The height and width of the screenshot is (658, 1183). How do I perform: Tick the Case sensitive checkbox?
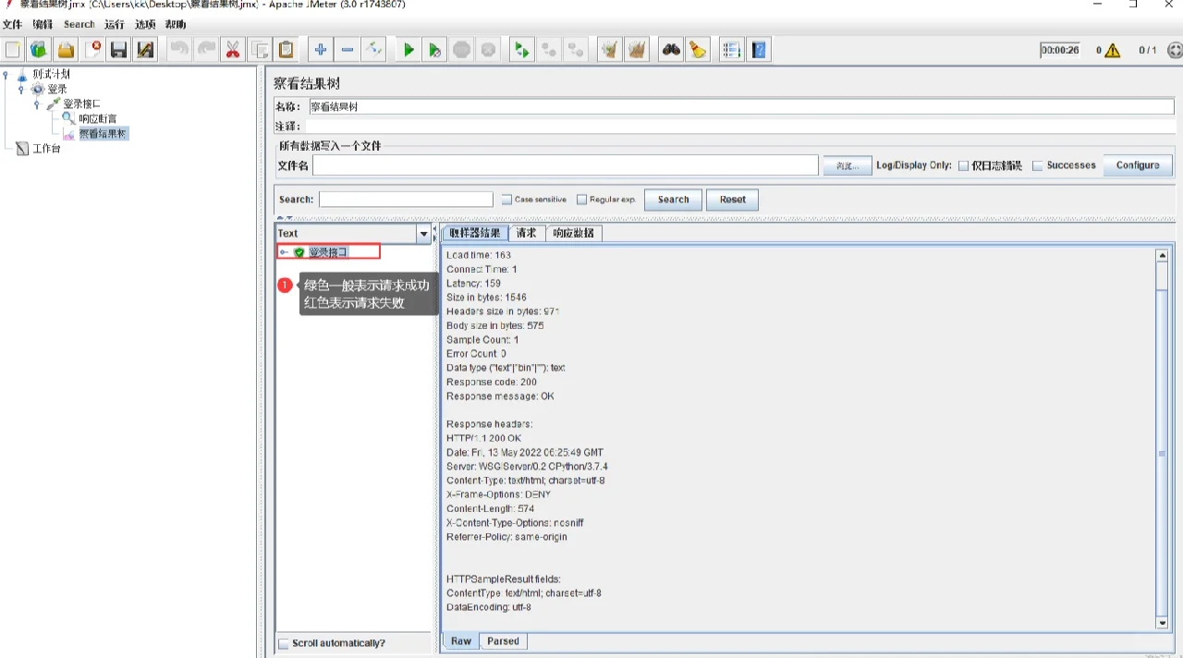tap(506, 200)
